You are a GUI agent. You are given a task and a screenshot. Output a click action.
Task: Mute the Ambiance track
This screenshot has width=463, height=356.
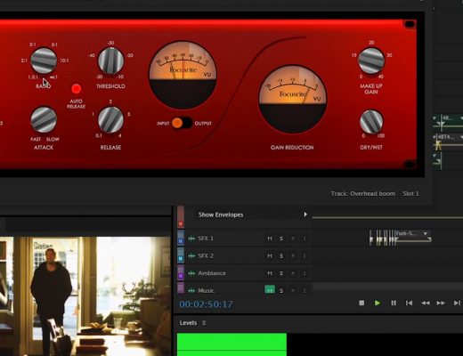[270, 273]
